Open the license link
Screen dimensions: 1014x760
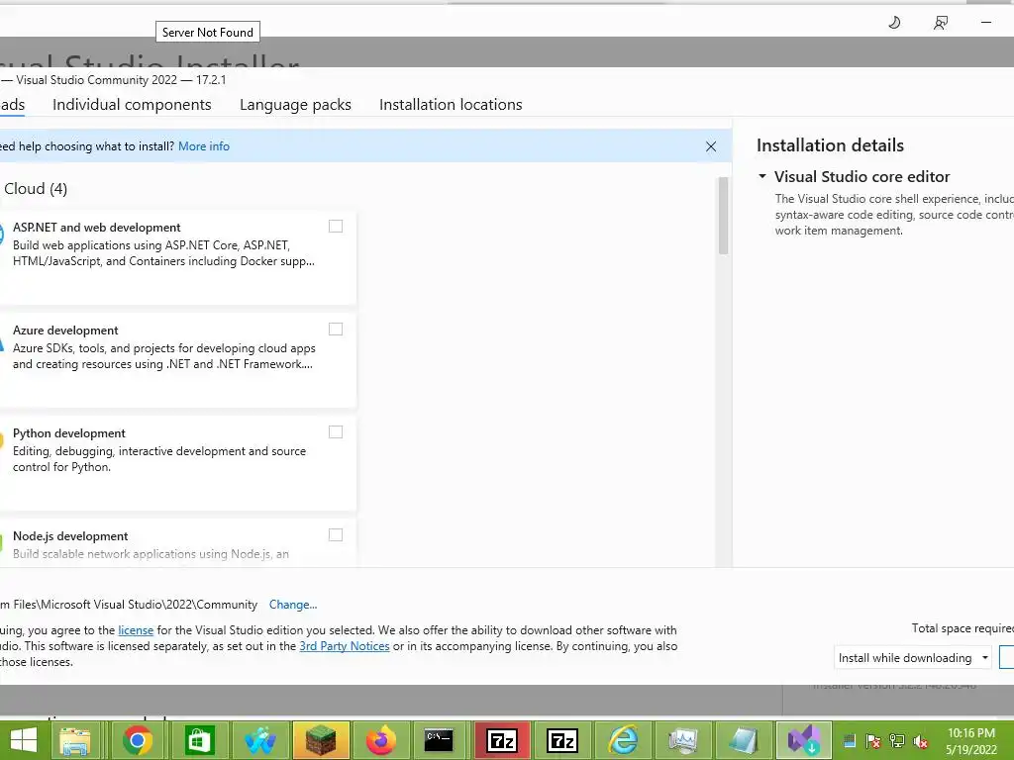point(136,630)
